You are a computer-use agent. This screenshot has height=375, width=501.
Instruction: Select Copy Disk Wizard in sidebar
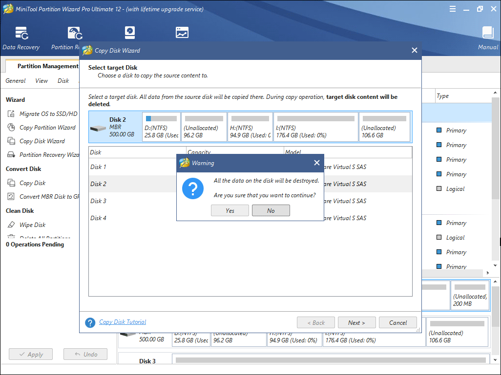click(42, 141)
